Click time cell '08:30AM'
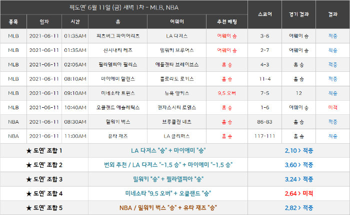 pos(75,122)
